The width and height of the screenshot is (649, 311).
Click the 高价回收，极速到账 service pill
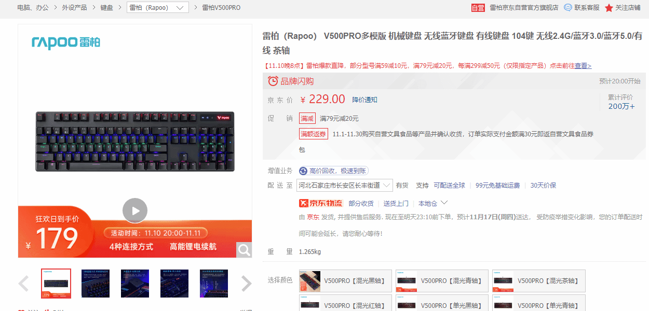coord(334,171)
